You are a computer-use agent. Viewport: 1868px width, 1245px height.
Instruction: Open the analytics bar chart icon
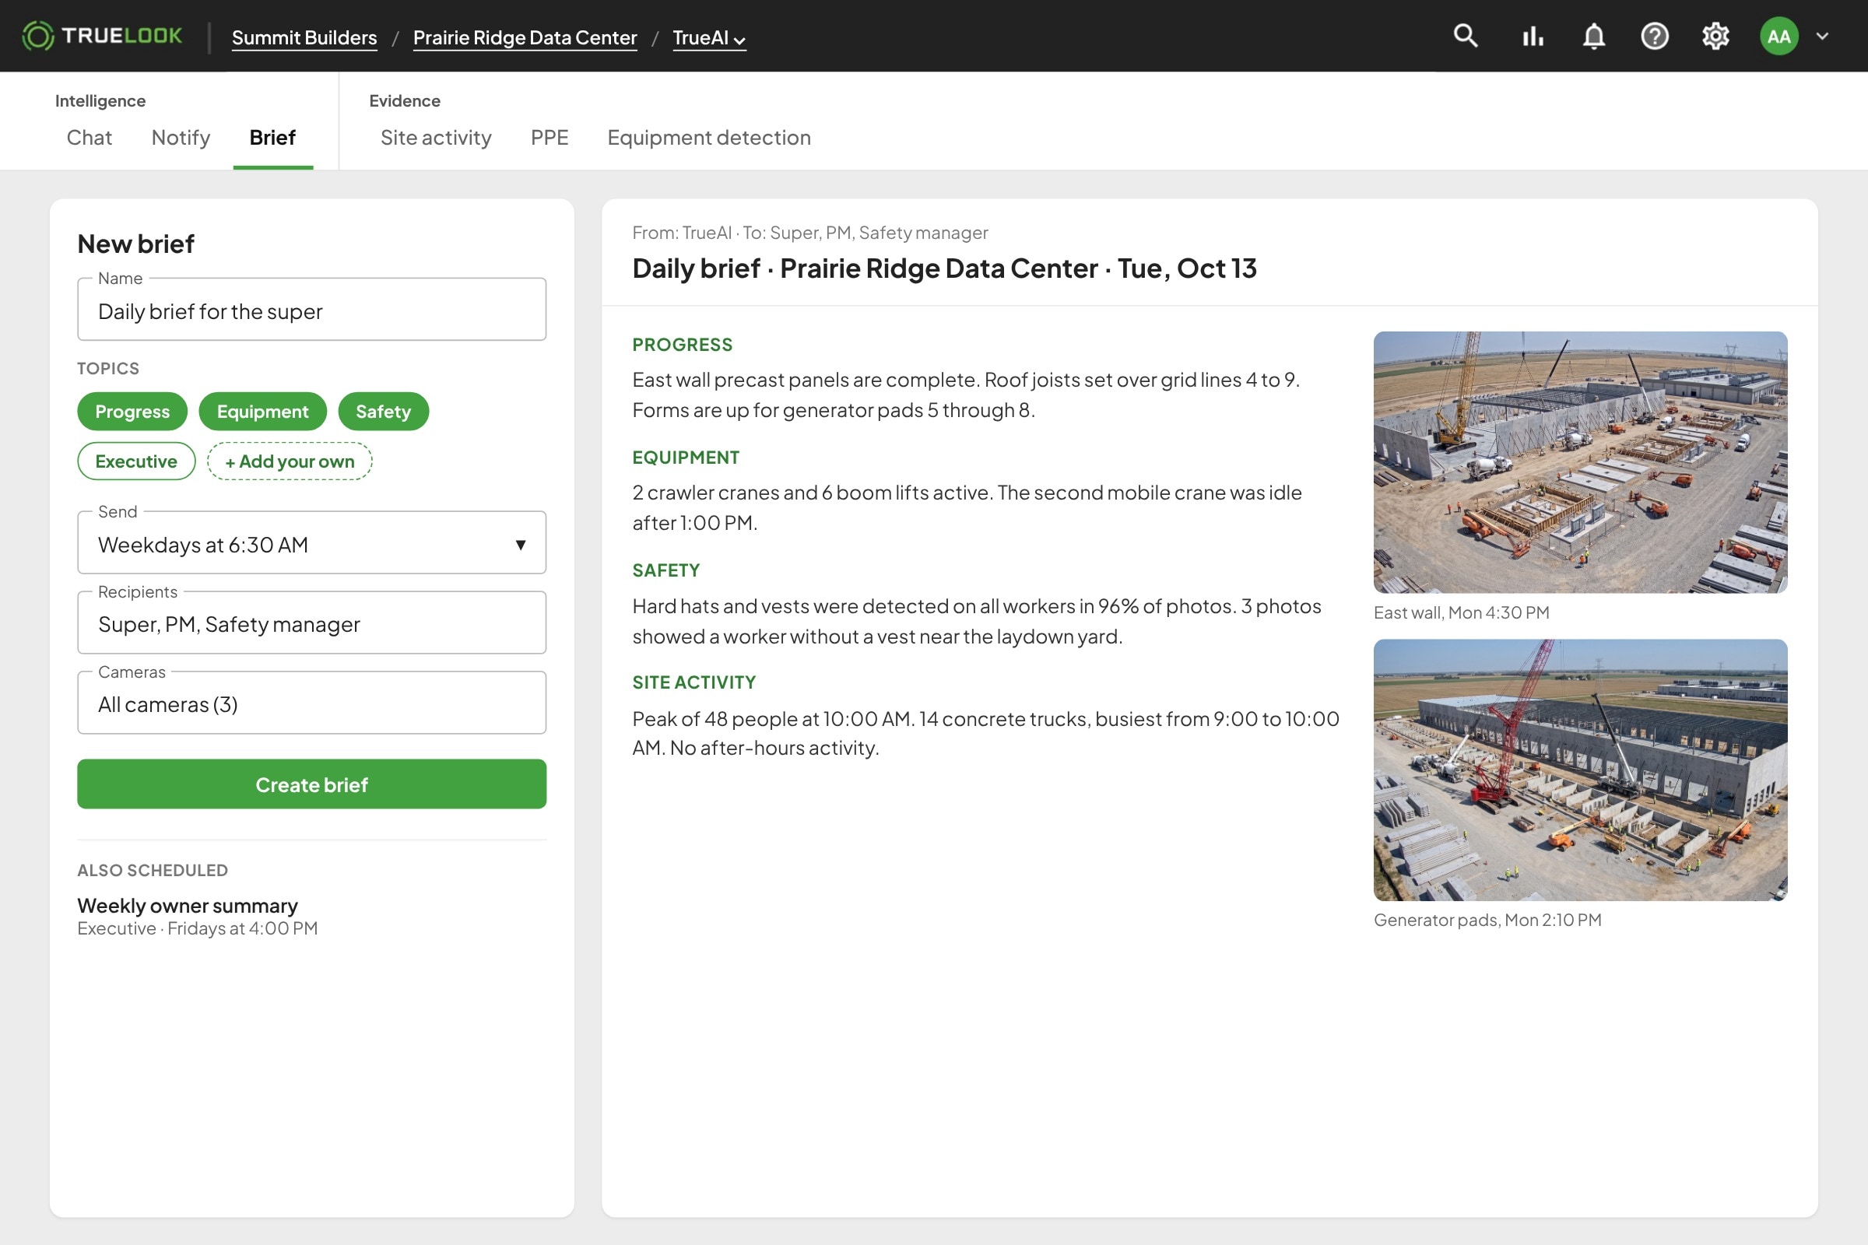click(1533, 36)
